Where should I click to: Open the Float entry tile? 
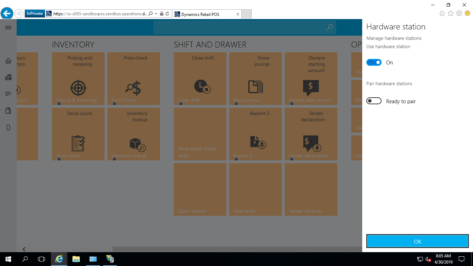(x=256, y=189)
